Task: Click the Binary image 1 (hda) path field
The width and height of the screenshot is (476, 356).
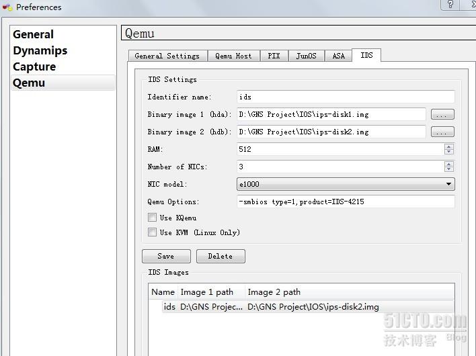Action: click(x=331, y=114)
